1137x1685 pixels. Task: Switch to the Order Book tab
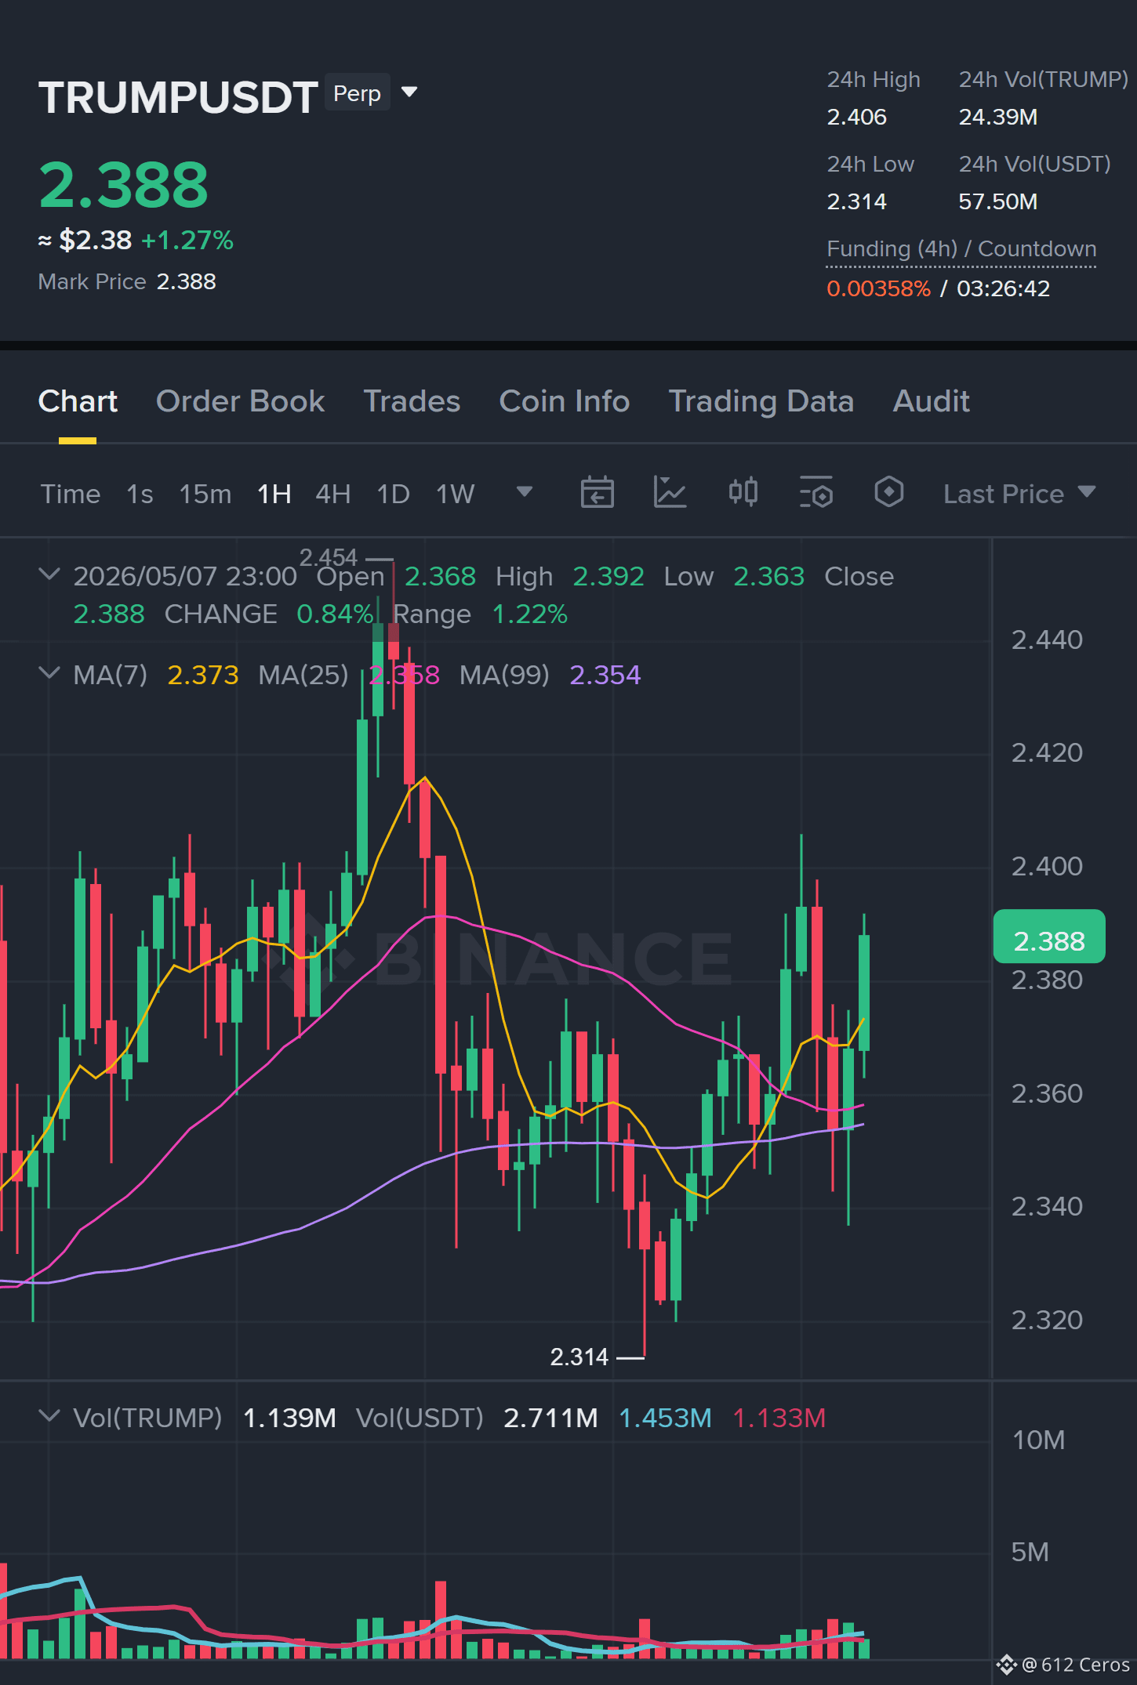[240, 401]
